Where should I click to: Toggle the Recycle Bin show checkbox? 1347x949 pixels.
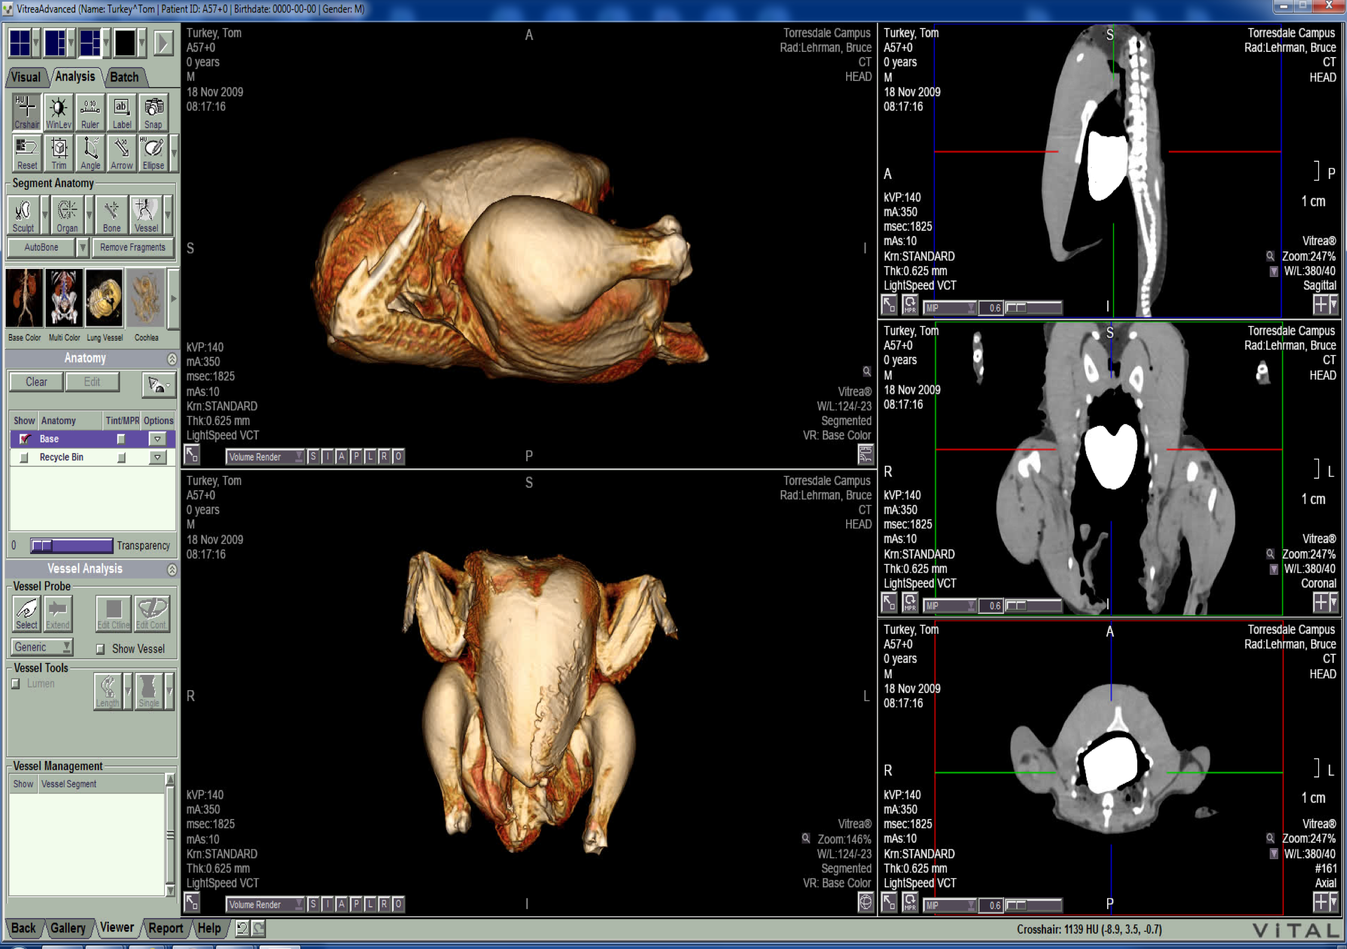[24, 457]
